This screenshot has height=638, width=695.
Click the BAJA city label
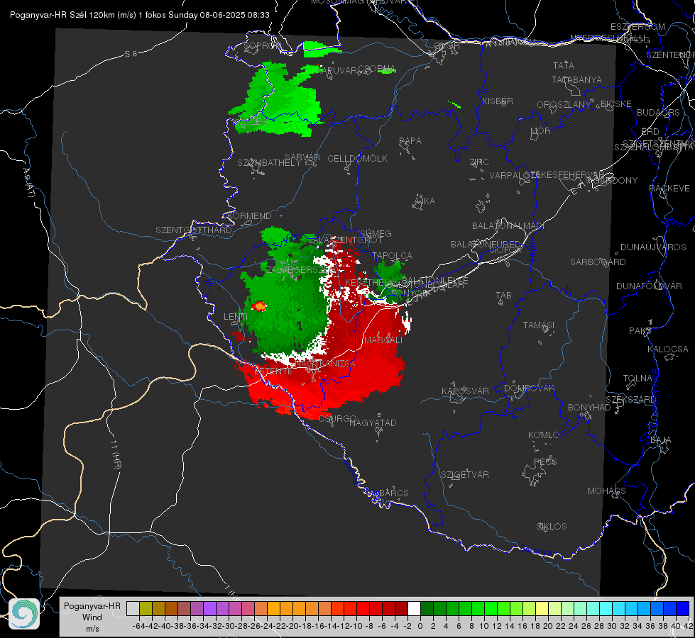[661, 440]
